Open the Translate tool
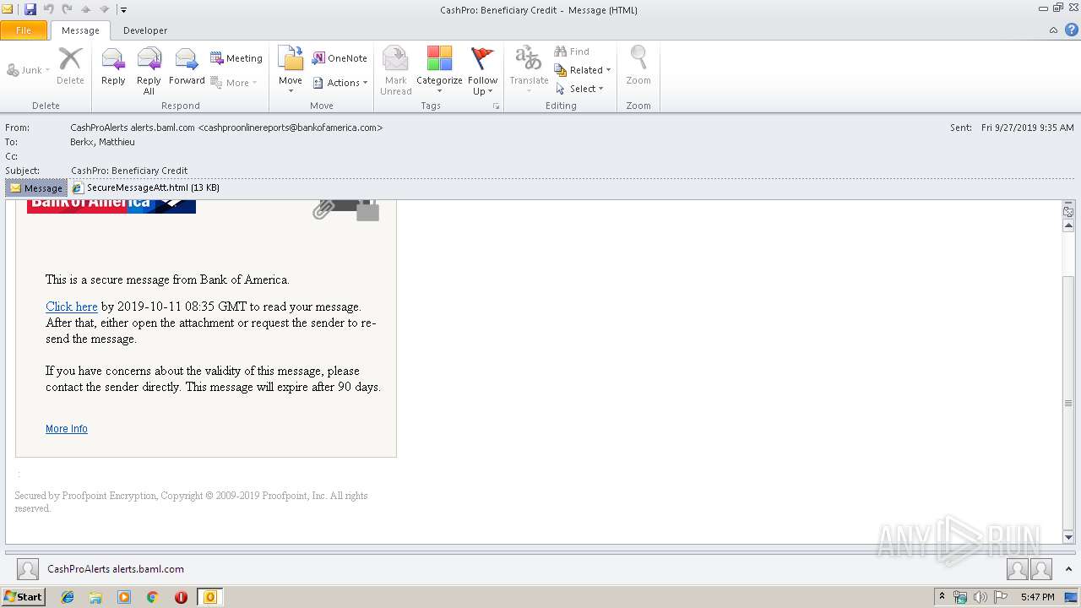The width and height of the screenshot is (1081, 608). [x=529, y=71]
